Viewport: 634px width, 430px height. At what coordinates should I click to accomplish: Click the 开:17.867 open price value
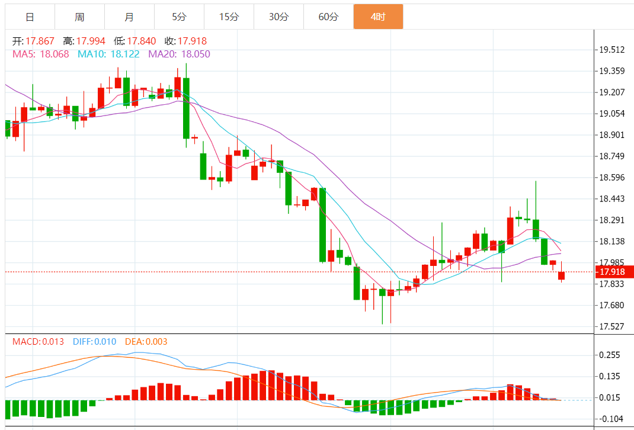(x=33, y=41)
